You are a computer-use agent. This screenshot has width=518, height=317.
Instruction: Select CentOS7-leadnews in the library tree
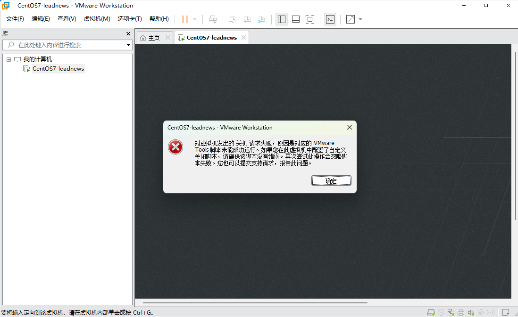point(58,69)
